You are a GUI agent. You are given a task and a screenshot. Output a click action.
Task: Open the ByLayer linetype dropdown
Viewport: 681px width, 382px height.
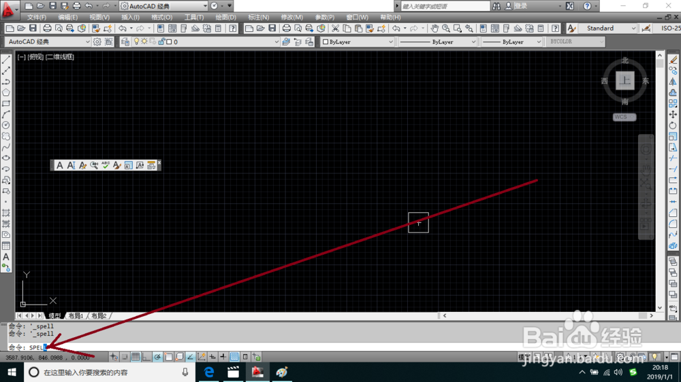point(473,42)
